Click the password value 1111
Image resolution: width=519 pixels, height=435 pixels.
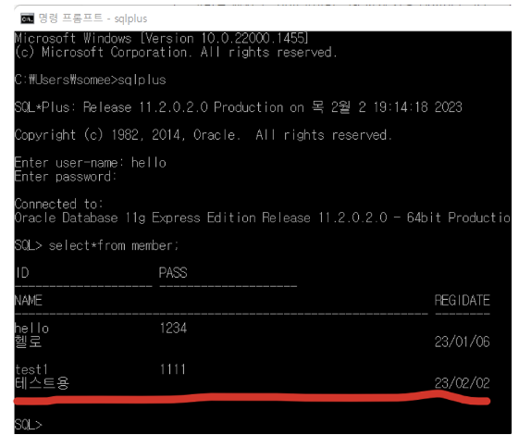point(173,369)
